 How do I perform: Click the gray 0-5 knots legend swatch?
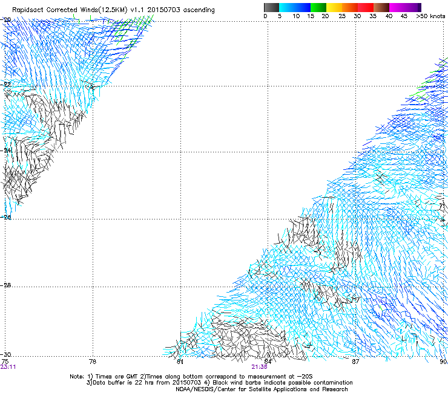pyautogui.click(x=271, y=7)
